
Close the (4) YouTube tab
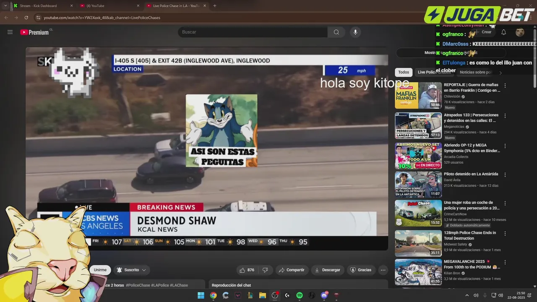pos(138,6)
